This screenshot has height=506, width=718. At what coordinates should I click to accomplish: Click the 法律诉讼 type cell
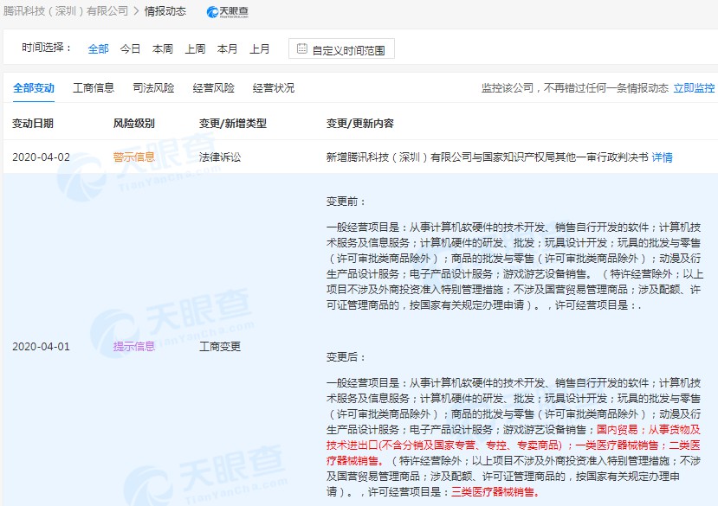coord(220,157)
